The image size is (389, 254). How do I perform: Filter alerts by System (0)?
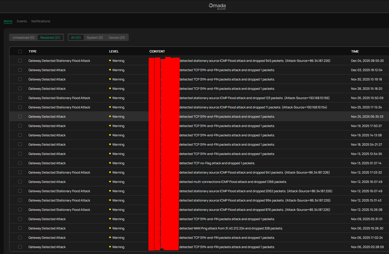tap(95, 38)
